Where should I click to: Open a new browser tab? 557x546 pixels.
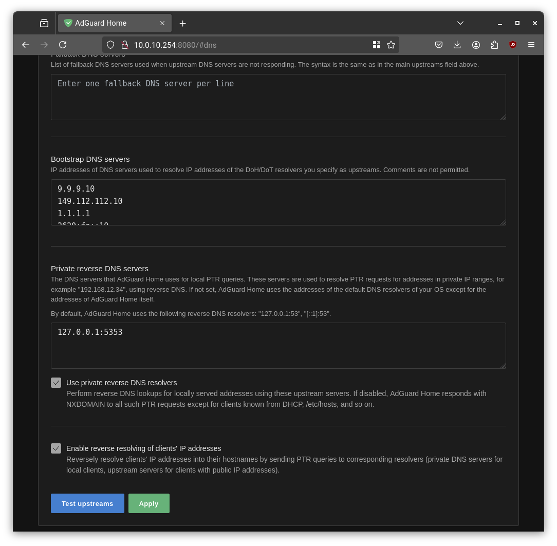182,23
